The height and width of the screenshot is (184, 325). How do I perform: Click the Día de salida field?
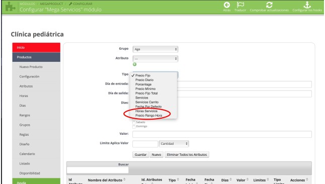[244, 94]
